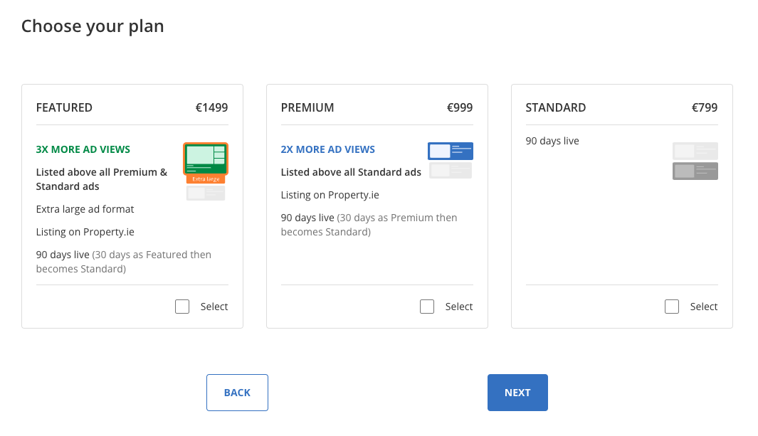Click the 'Choose your plan' heading
The image size is (758, 436).
(93, 26)
